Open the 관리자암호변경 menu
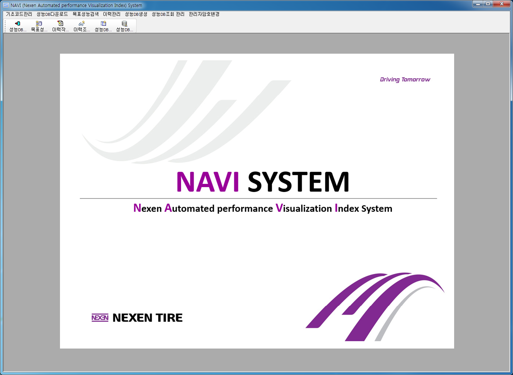The width and height of the screenshot is (513, 375). point(204,14)
